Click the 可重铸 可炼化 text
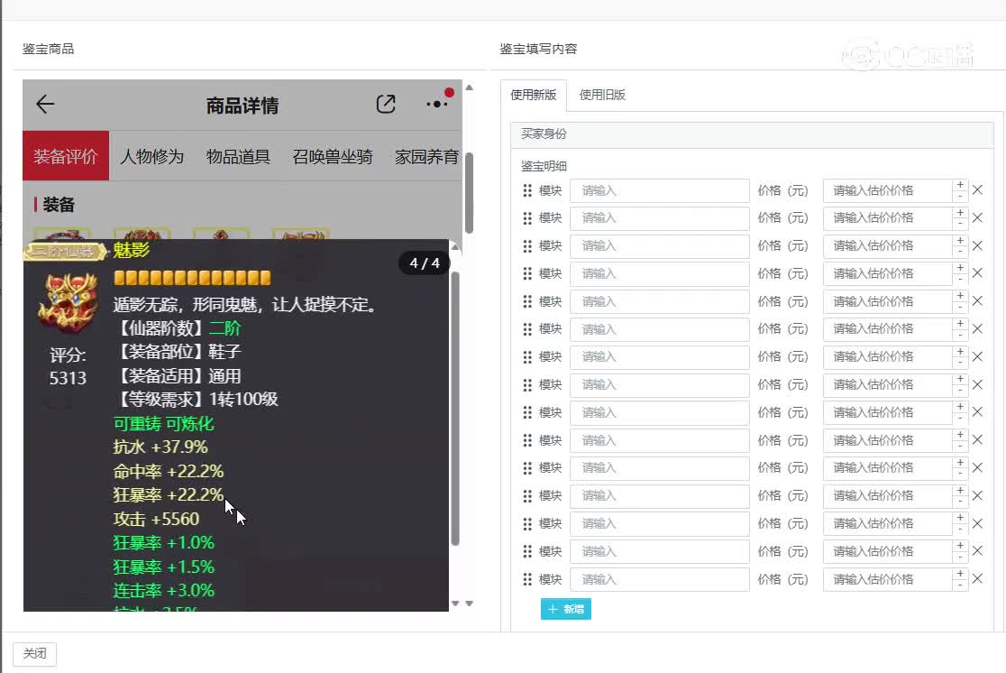 click(x=163, y=424)
